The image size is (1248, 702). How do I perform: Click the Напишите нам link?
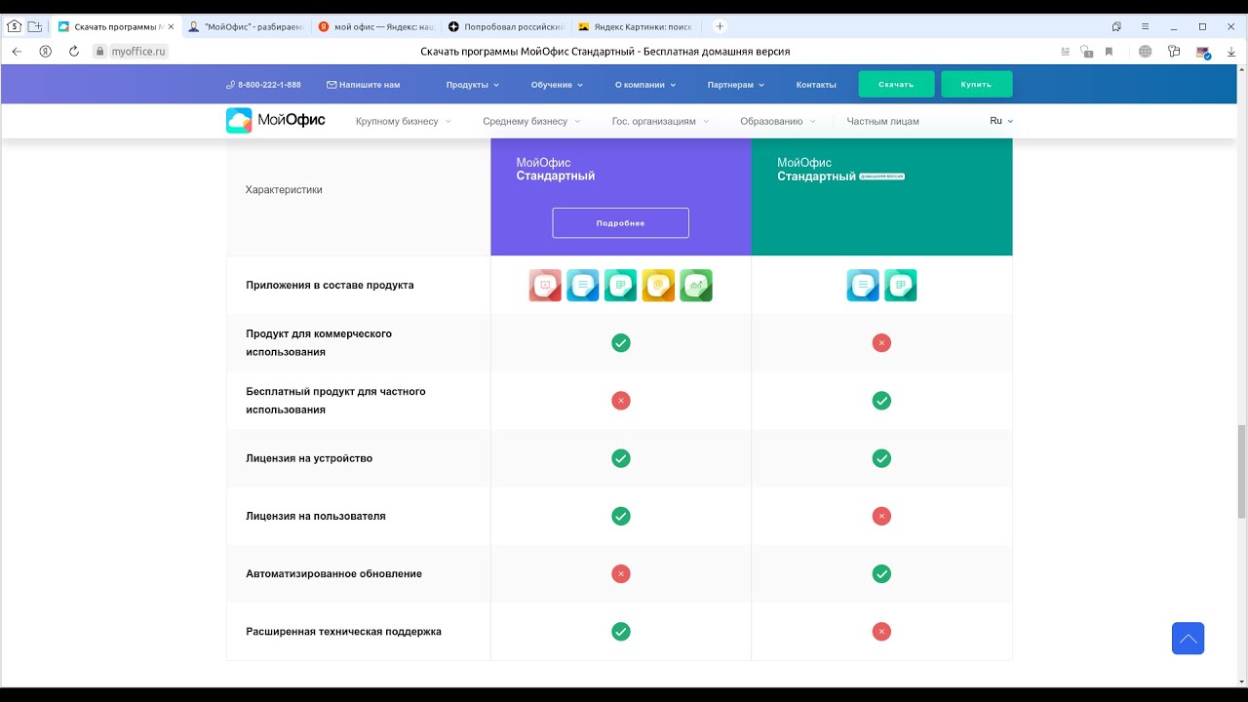pos(363,85)
